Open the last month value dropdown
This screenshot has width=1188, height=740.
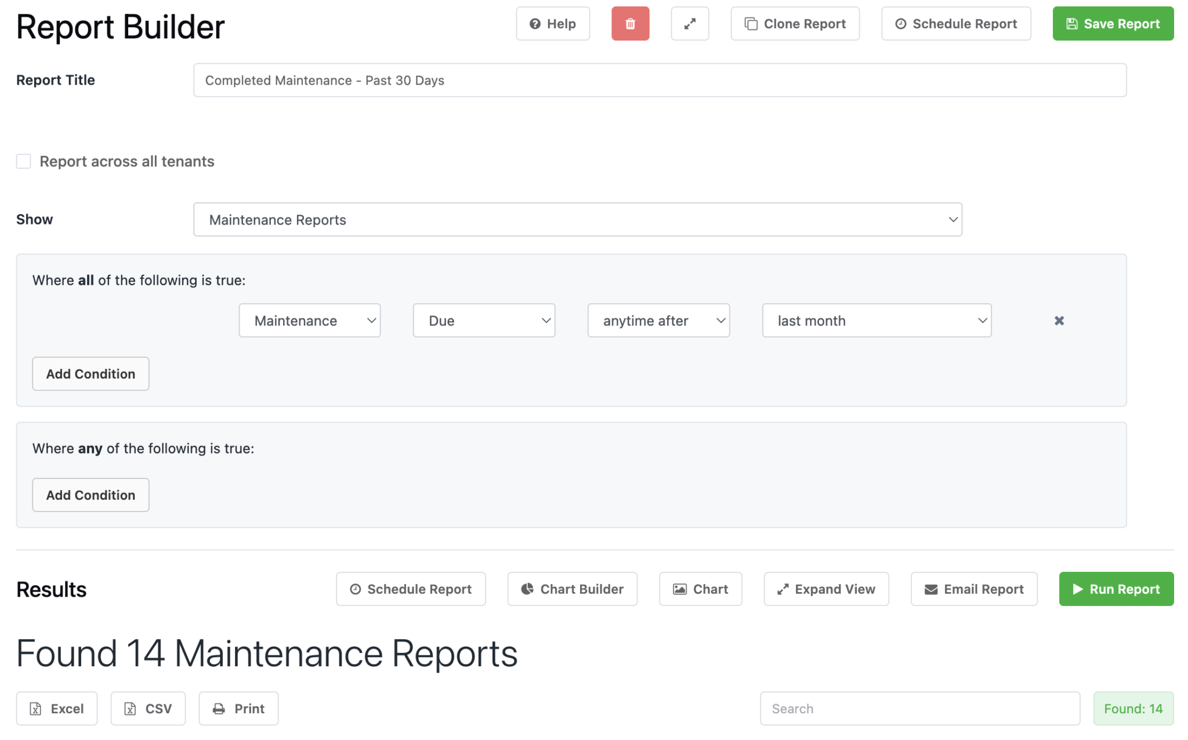(x=876, y=320)
